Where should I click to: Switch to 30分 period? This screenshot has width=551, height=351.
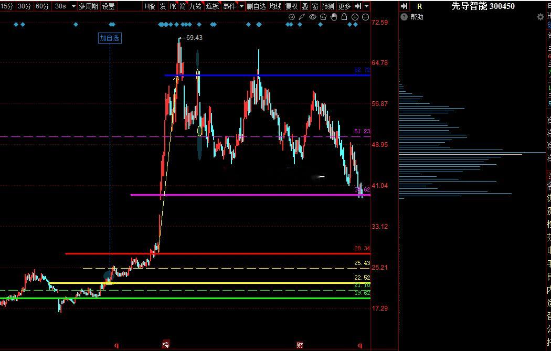pyautogui.click(x=24, y=6)
